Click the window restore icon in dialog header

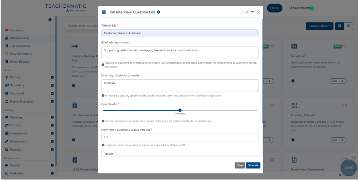[x=252, y=12]
